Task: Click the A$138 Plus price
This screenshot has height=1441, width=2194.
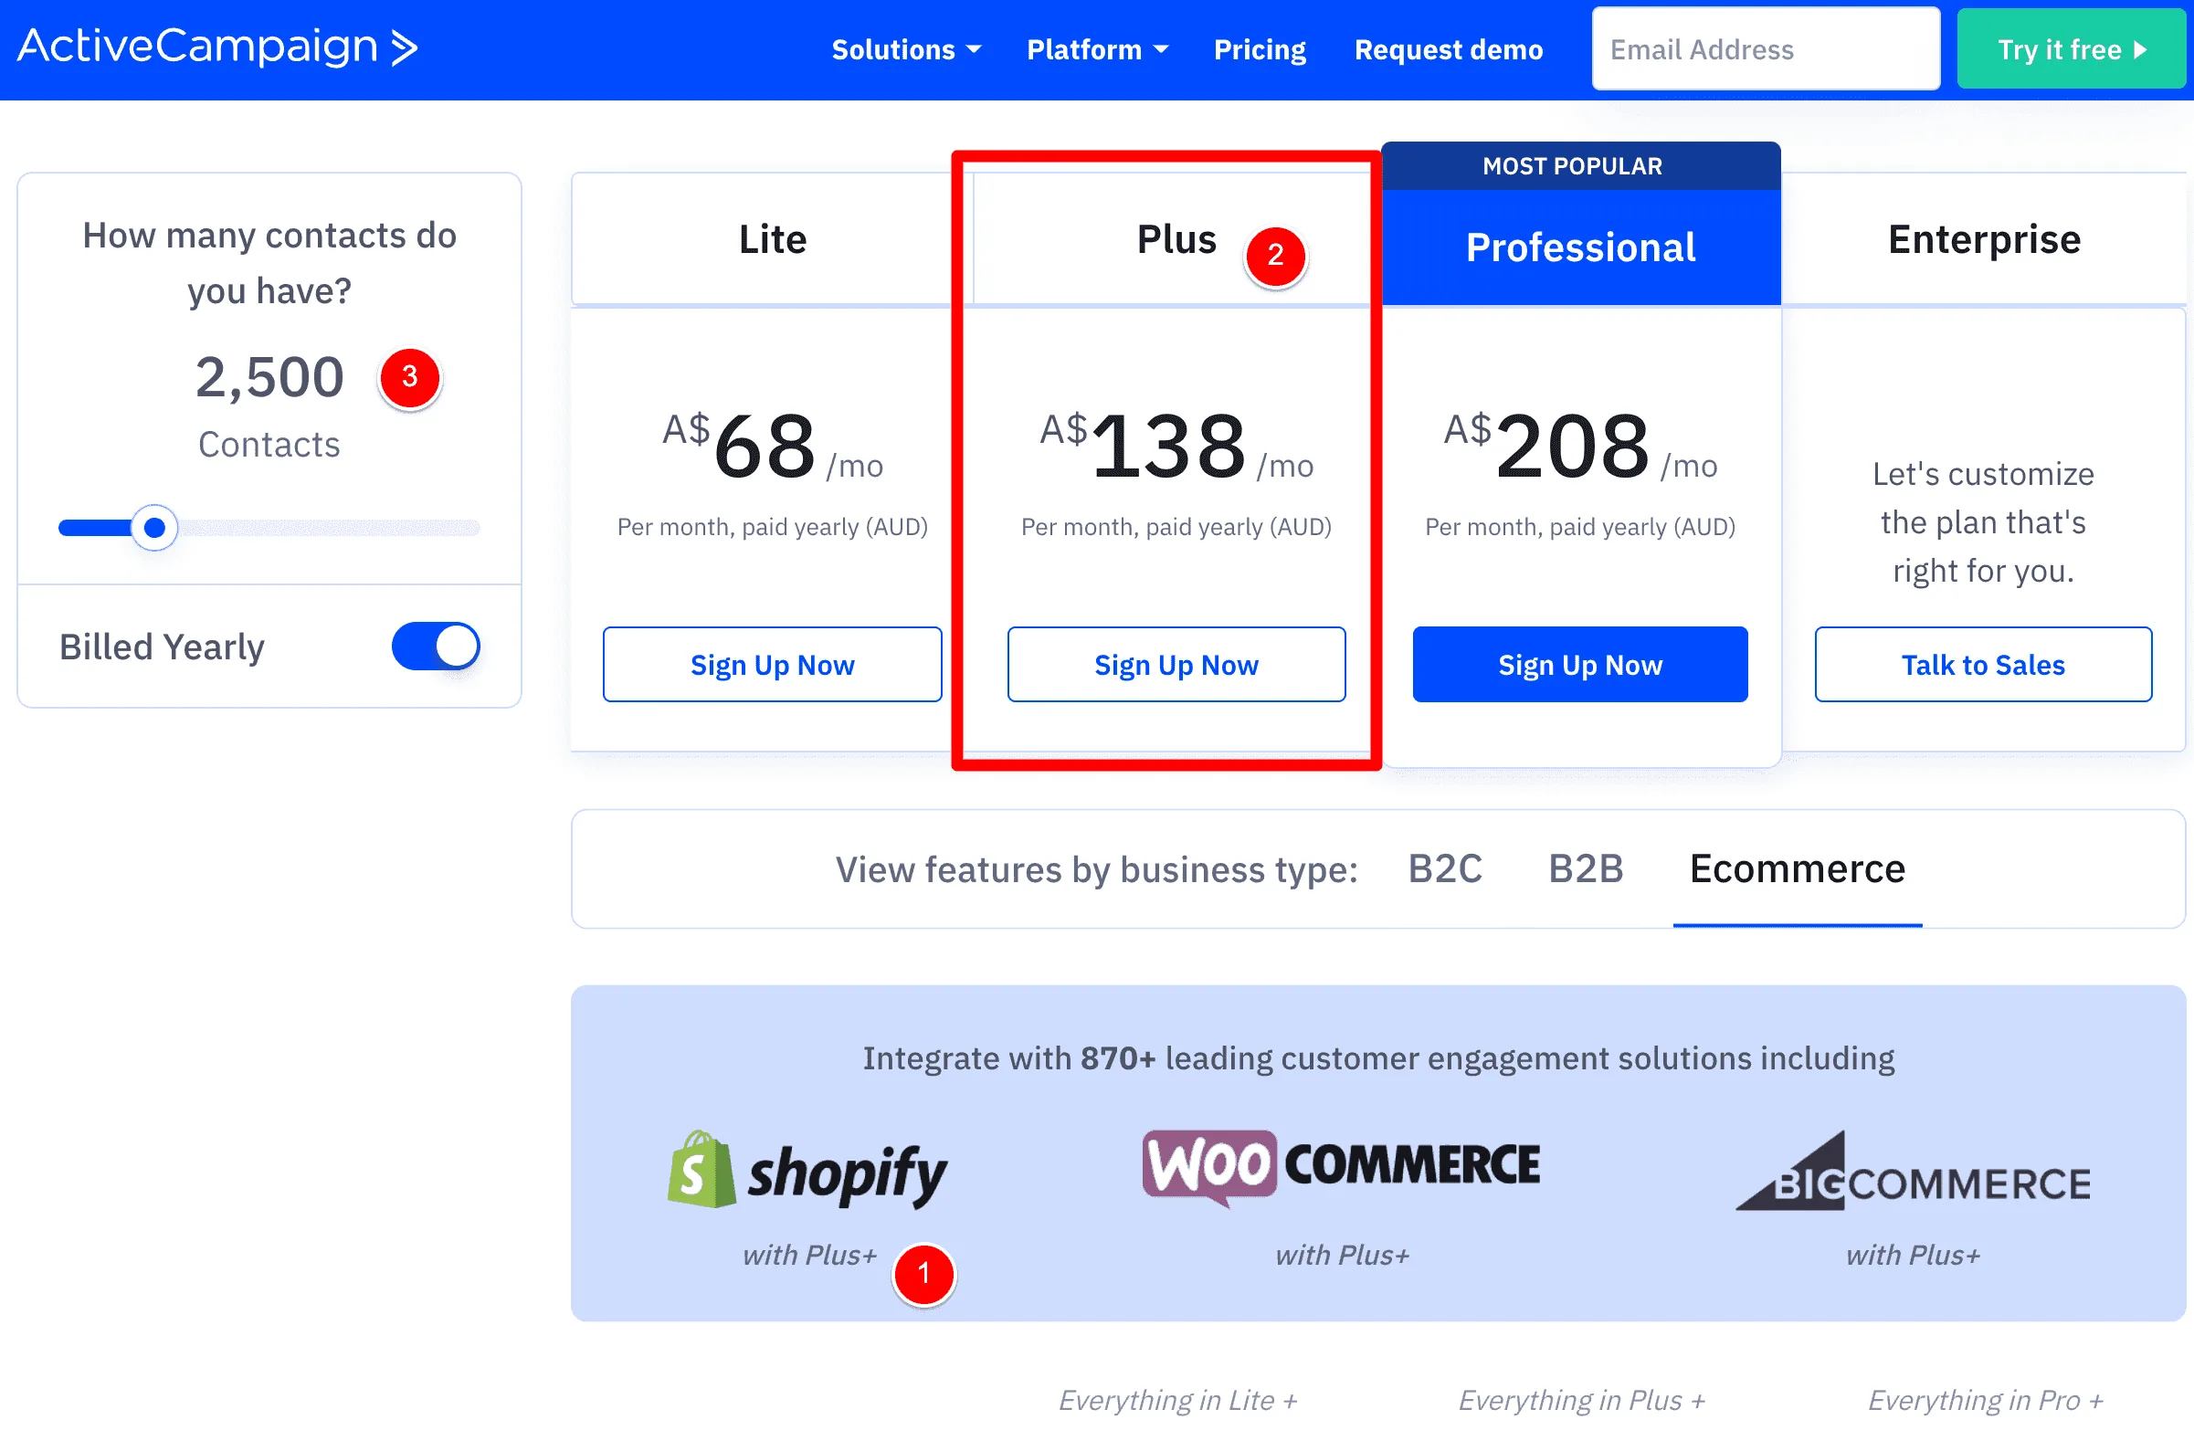Action: (x=1176, y=447)
